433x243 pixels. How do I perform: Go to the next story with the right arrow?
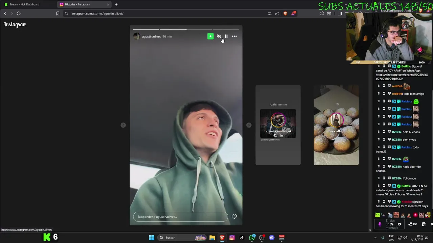tap(249, 125)
